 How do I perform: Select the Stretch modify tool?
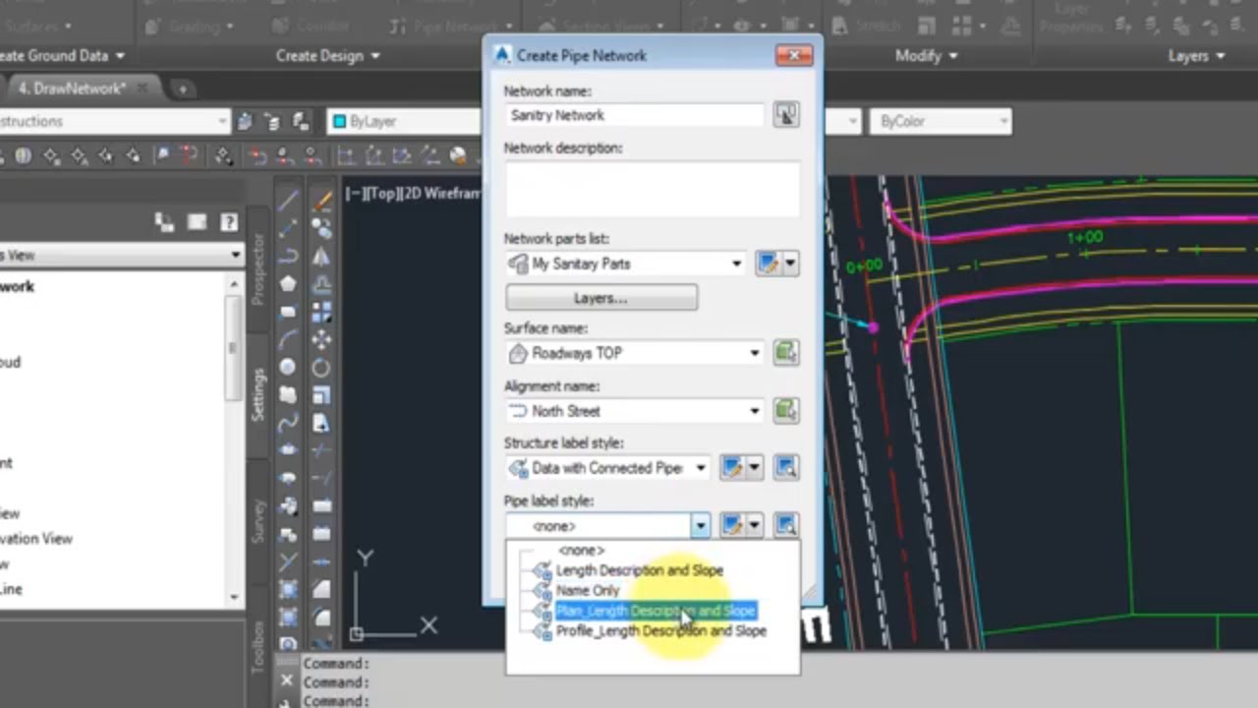pyautogui.click(x=321, y=423)
